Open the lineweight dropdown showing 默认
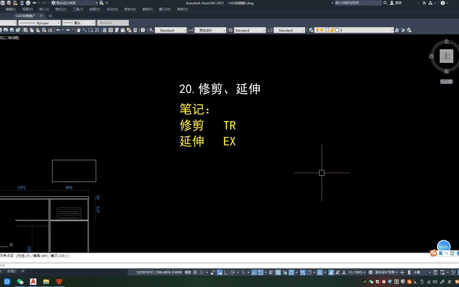459x287 pixels. pyautogui.click(x=78, y=23)
